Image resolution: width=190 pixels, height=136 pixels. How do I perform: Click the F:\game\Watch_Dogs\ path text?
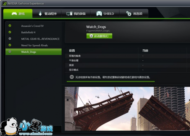(98, 31)
